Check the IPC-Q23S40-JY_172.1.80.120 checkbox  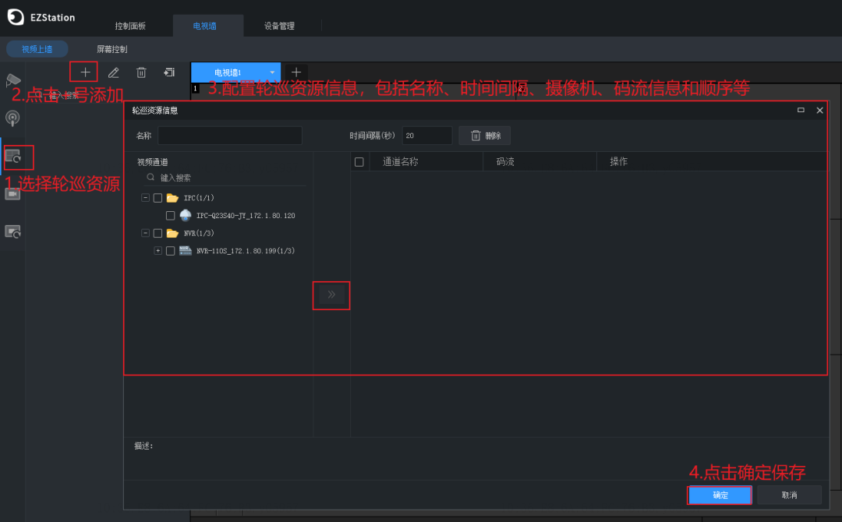click(170, 216)
